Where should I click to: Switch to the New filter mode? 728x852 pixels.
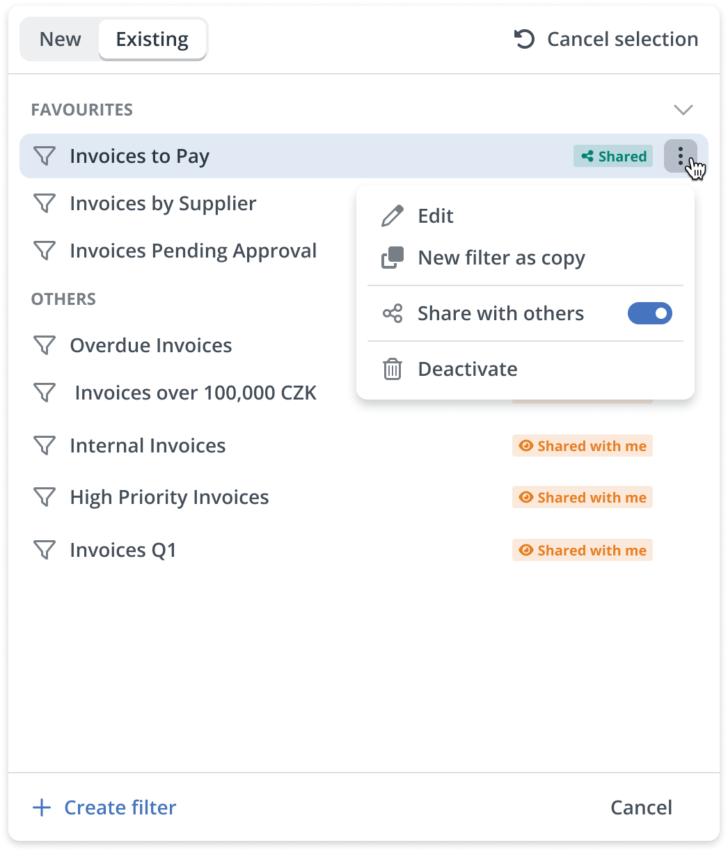(61, 39)
